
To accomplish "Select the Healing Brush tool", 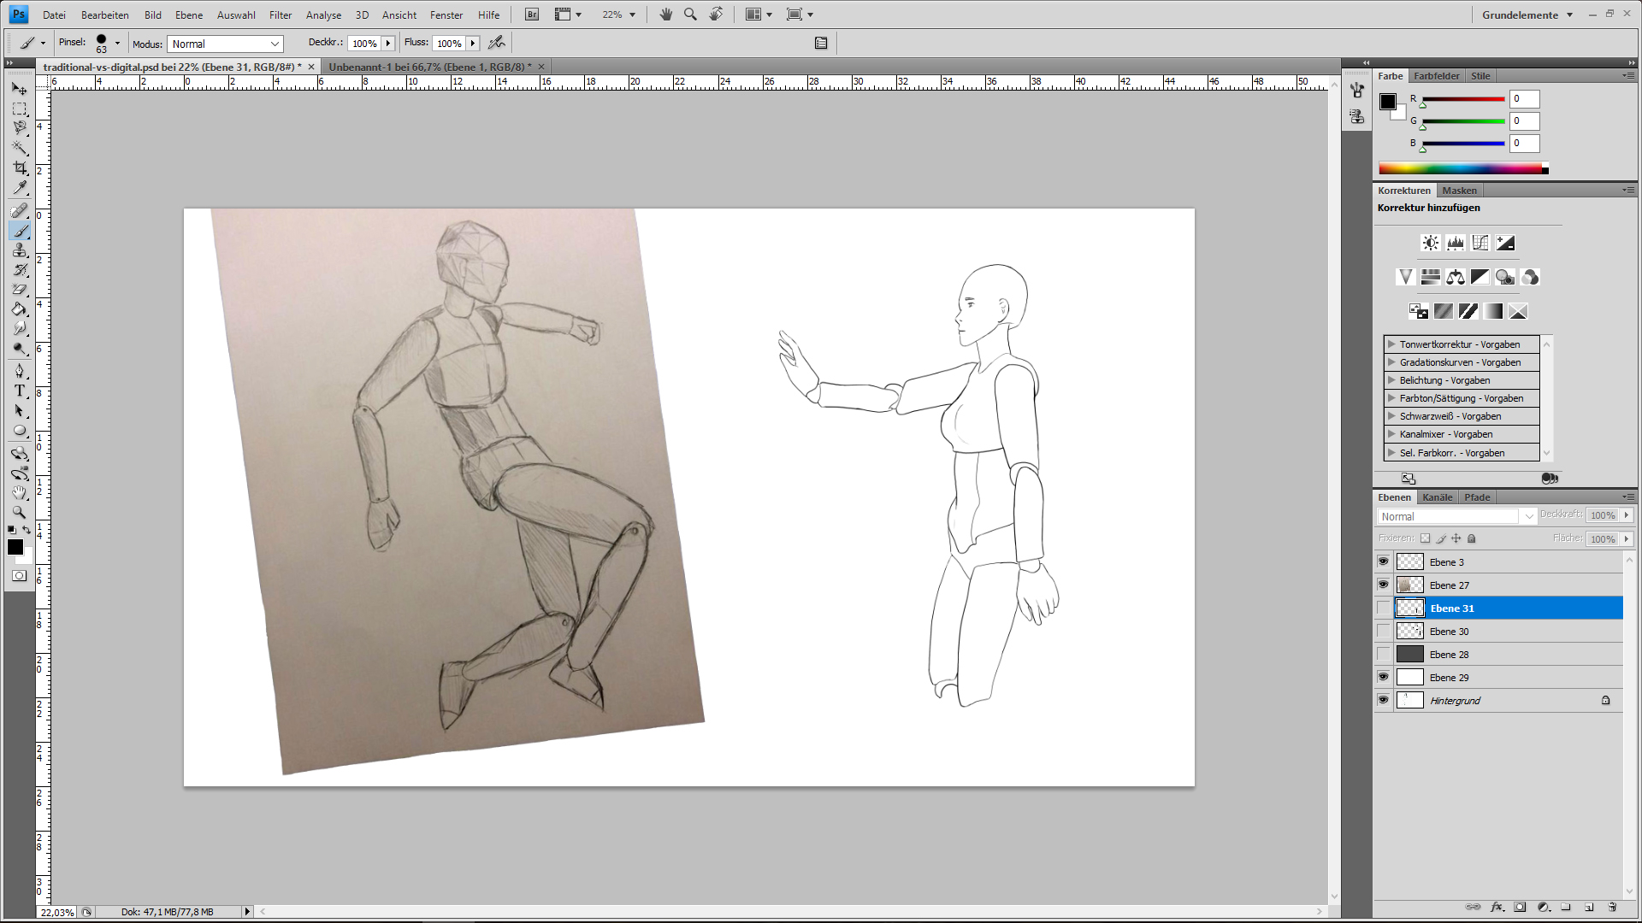I will tap(19, 210).
